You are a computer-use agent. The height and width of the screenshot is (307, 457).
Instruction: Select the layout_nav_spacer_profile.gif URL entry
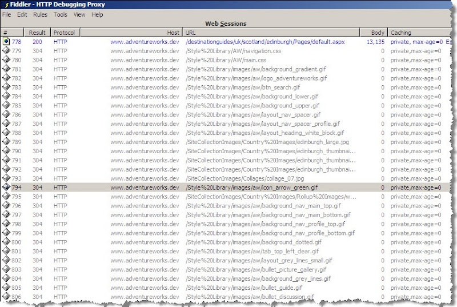point(263,123)
